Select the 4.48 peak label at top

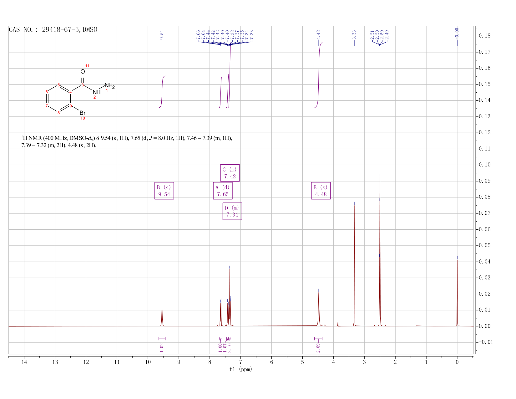coord(318,35)
